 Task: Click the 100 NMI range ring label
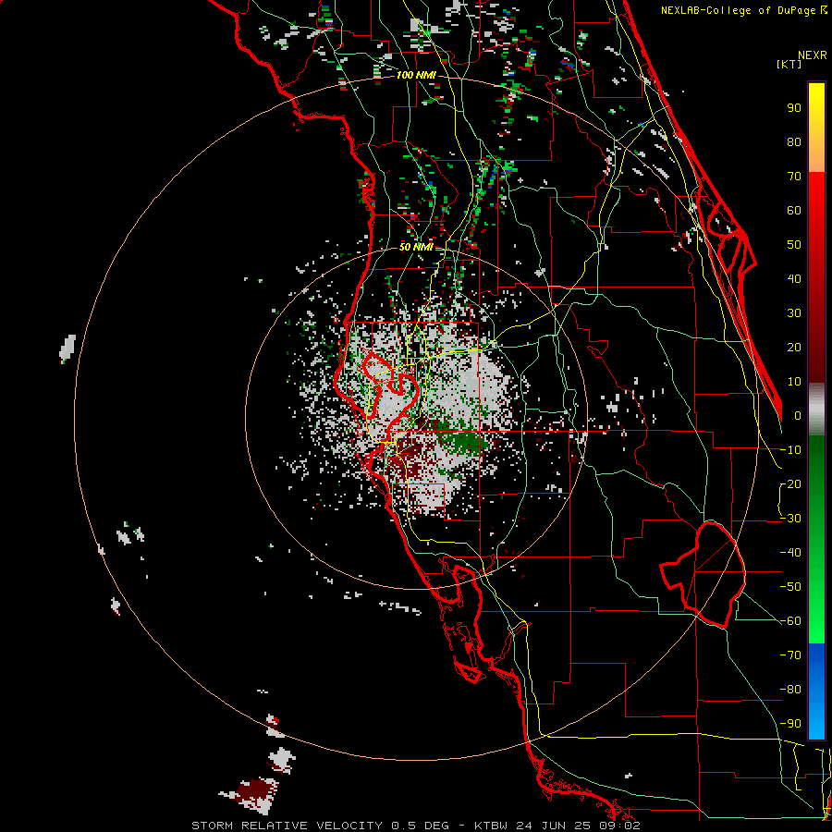point(416,76)
